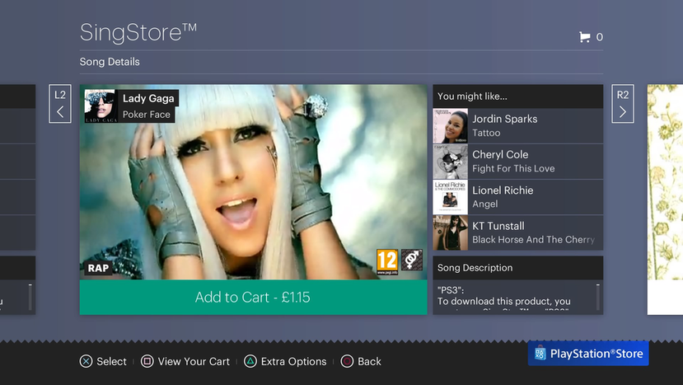Viewport: 683px width, 385px height.
Task: Go to previous panel with L2 arrow
Action: pyautogui.click(x=60, y=104)
